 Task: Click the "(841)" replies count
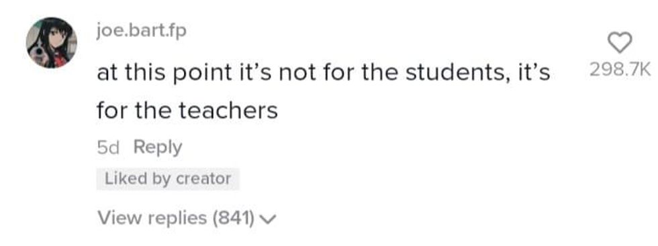click(234, 218)
